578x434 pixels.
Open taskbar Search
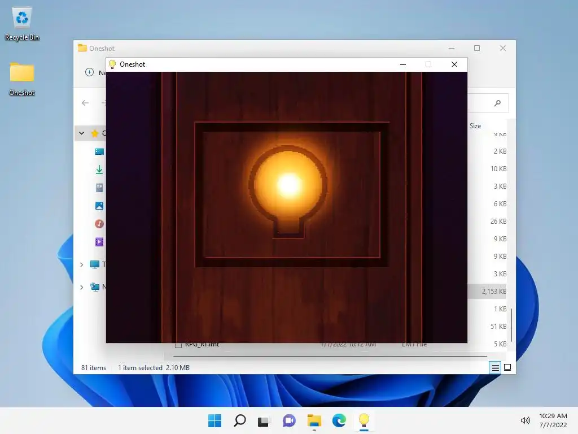[x=239, y=420]
